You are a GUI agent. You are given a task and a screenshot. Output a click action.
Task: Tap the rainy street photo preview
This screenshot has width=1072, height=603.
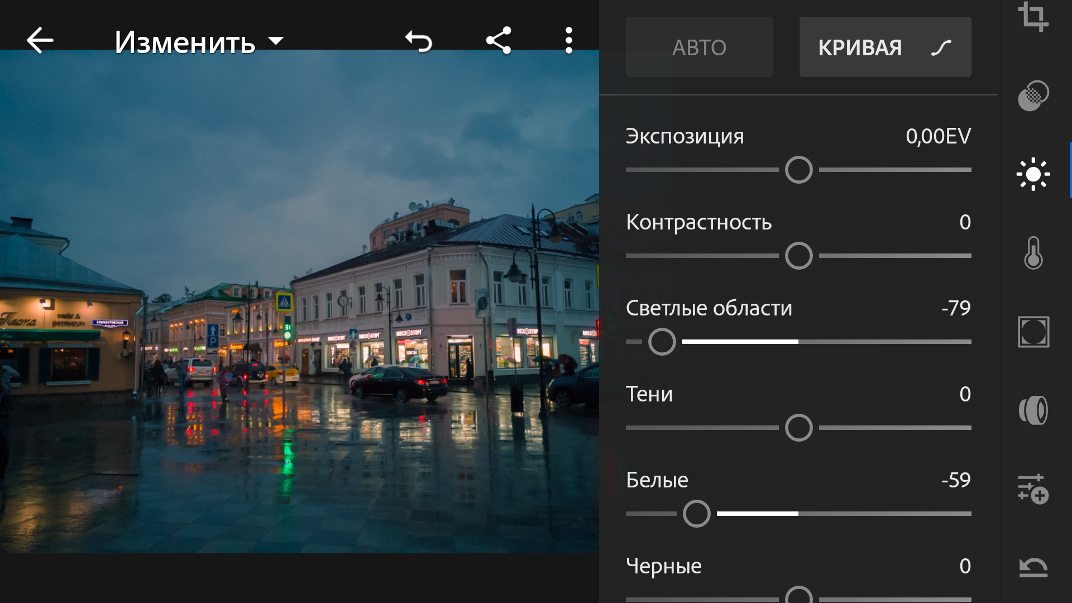click(299, 301)
